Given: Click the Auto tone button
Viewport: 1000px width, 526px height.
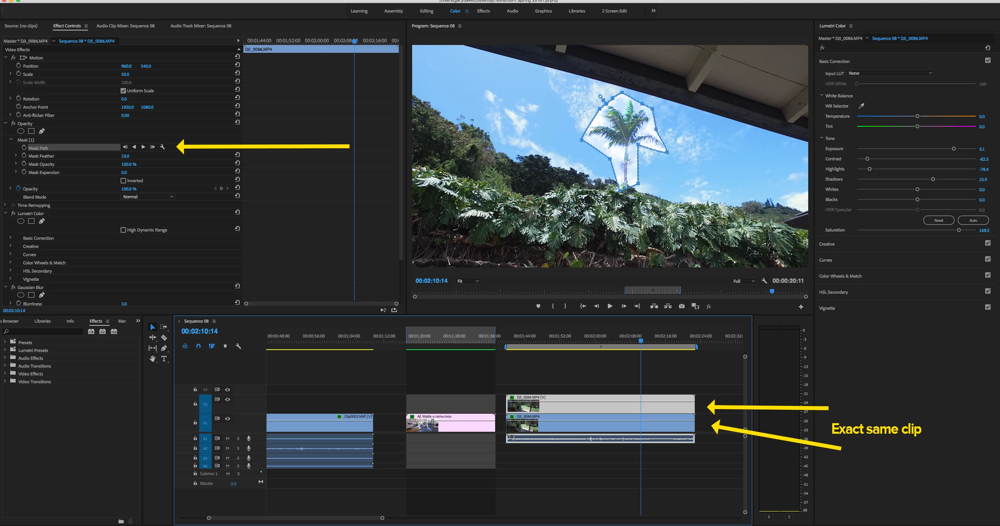Looking at the screenshot, I should (x=973, y=220).
